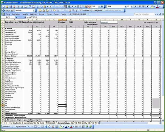Select the Line drawing tool
165x132 pixels.
coord(29,126)
